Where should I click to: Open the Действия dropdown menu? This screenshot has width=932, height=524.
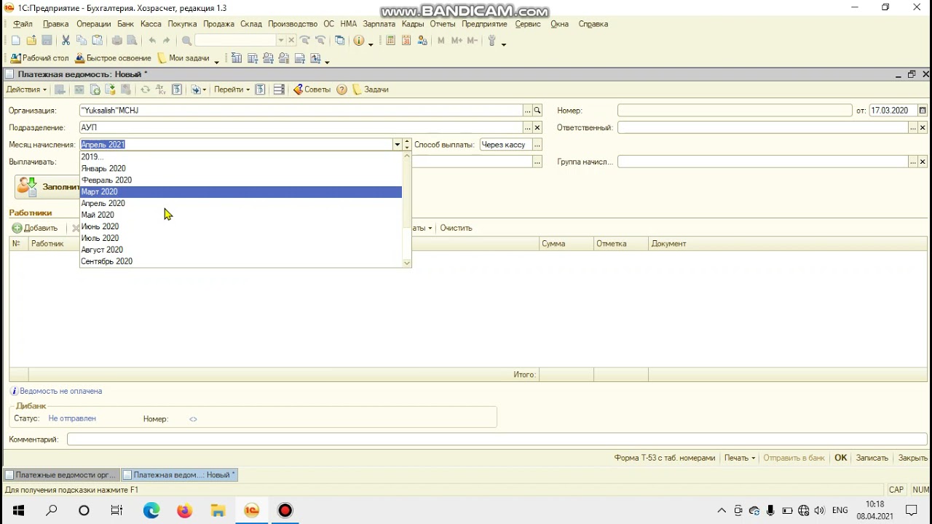26,90
